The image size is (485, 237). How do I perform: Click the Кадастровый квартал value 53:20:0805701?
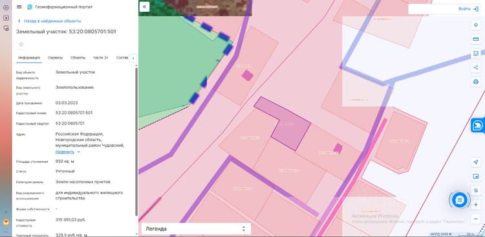pyautogui.click(x=70, y=123)
